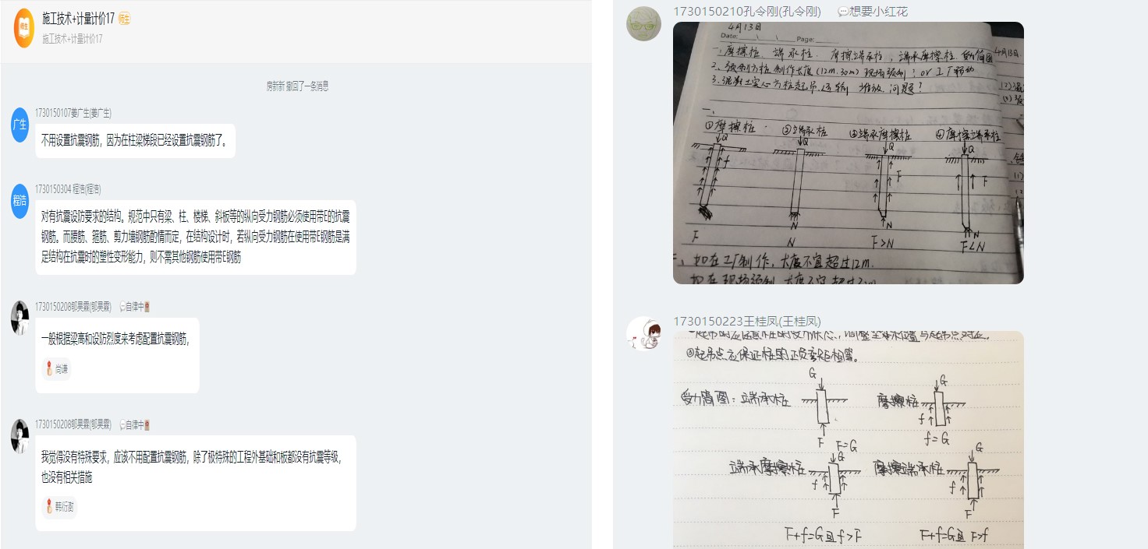Image resolution: width=1148 pixels, height=549 pixels.
Task: Click the 尚谦 like reaction chip
Action: [x=56, y=369]
